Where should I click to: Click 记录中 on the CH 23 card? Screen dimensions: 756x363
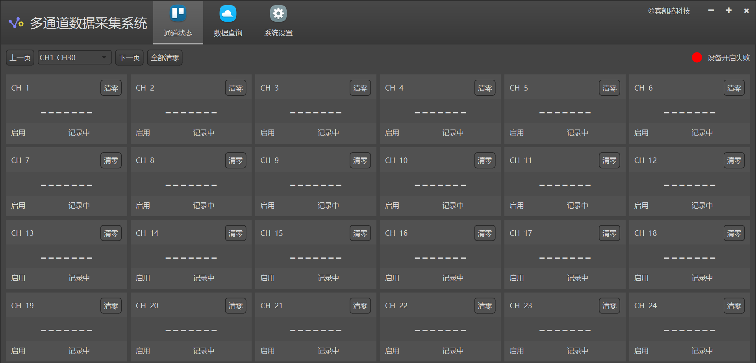[578, 351]
